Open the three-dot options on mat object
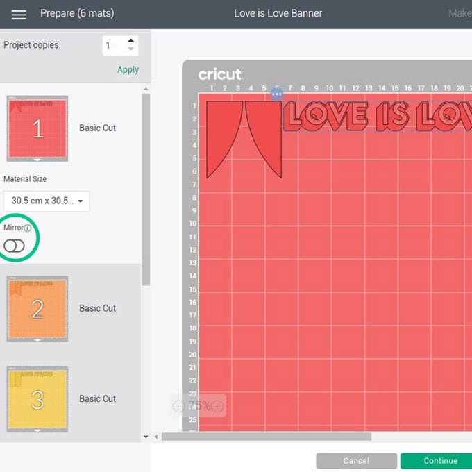Image resolution: width=472 pixels, height=472 pixels. [x=277, y=94]
